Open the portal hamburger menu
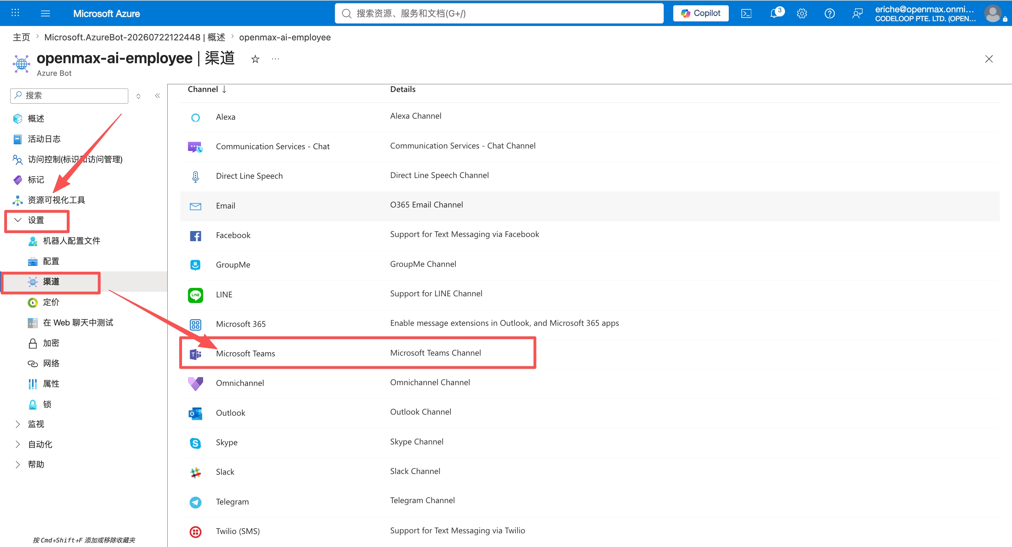This screenshot has width=1012, height=547. tap(46, 13)
